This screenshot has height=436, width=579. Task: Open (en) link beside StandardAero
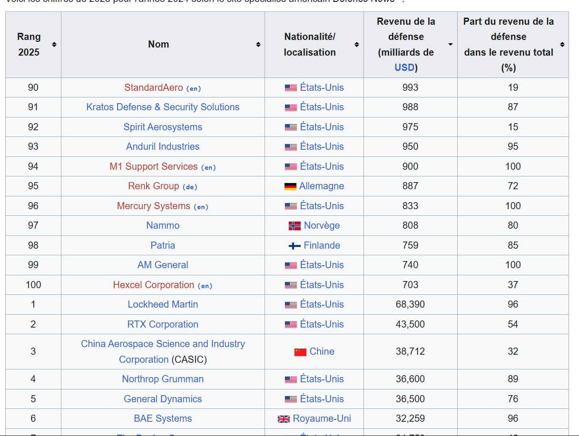tap(194, 88)
